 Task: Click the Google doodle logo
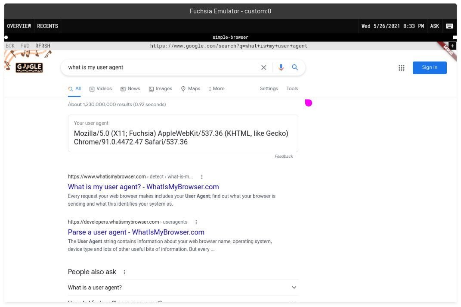pos(29,67)
